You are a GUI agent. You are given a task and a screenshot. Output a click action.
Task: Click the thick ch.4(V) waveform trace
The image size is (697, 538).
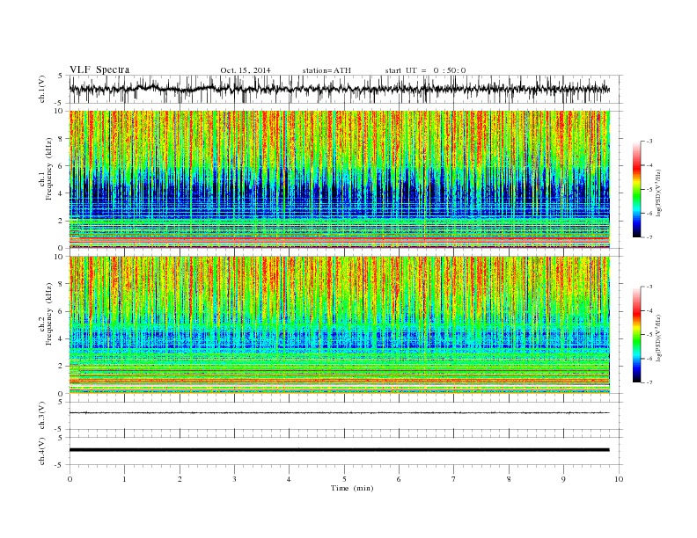tap(340, 450)
